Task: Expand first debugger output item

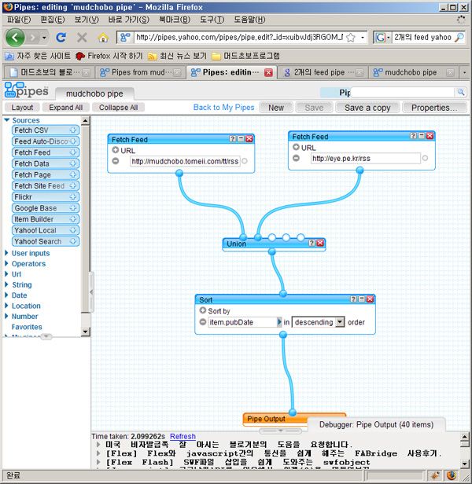Action: (98, 445)
